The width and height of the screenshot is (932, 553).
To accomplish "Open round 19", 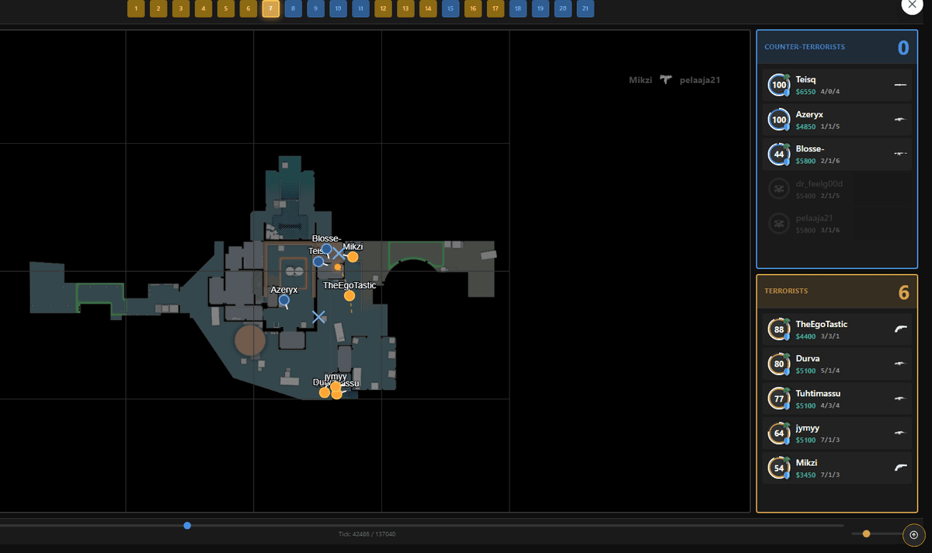I will point(541,9).
